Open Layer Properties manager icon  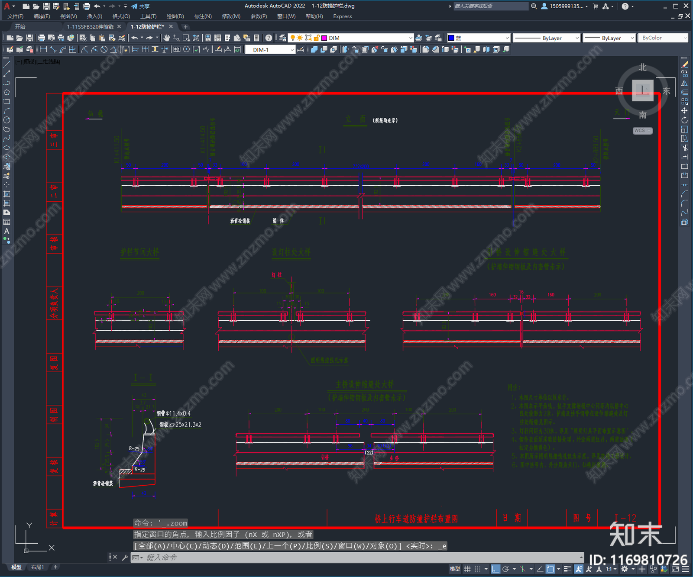point(283,38)
